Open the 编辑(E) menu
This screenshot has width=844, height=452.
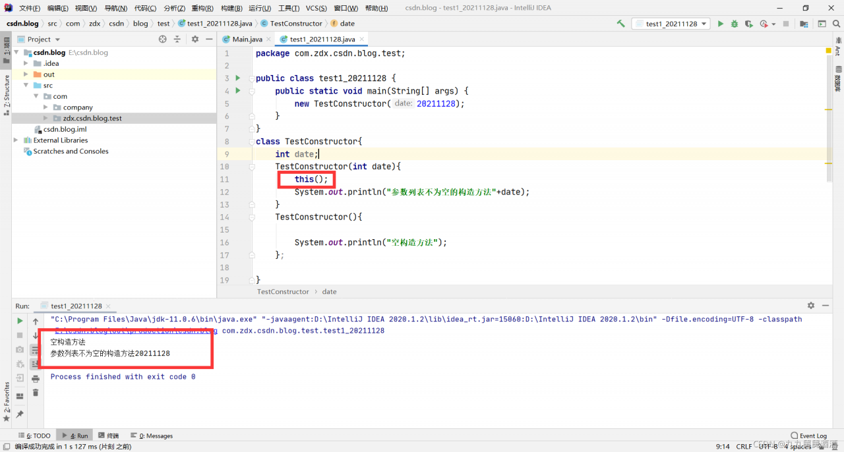pyautogui.click(x=58, y=8)
